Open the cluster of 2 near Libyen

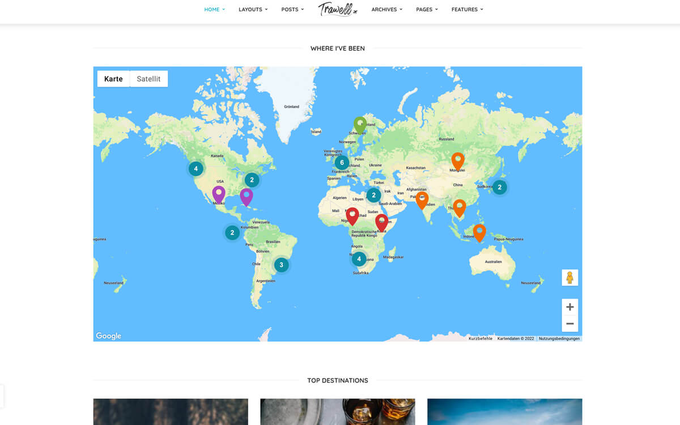pyautogui.click(x=373, y=195)
